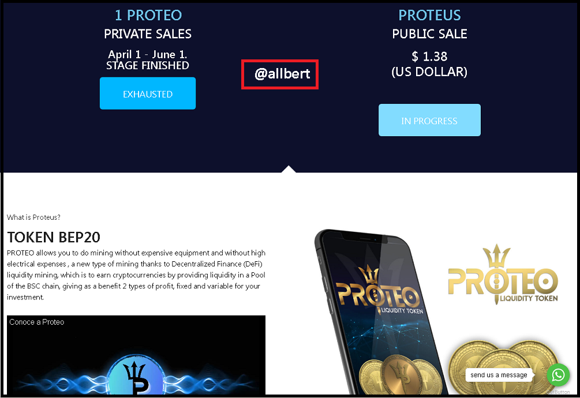
Task: Click the IN PROGRESS button
Action: coord(429,120)
